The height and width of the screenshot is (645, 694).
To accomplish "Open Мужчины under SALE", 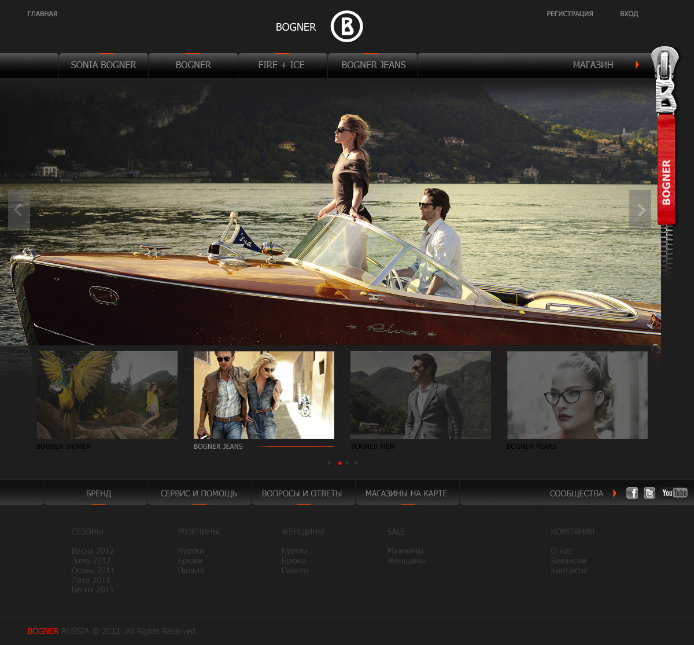I will point(405,551).
